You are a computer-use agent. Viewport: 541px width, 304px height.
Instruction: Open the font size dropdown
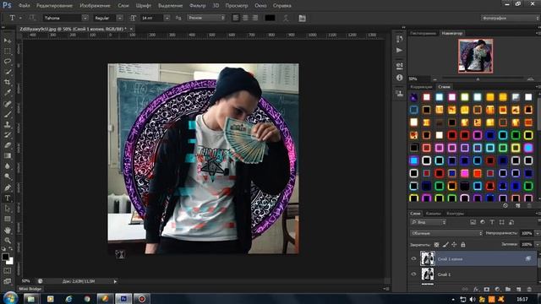tap(167, 18)
